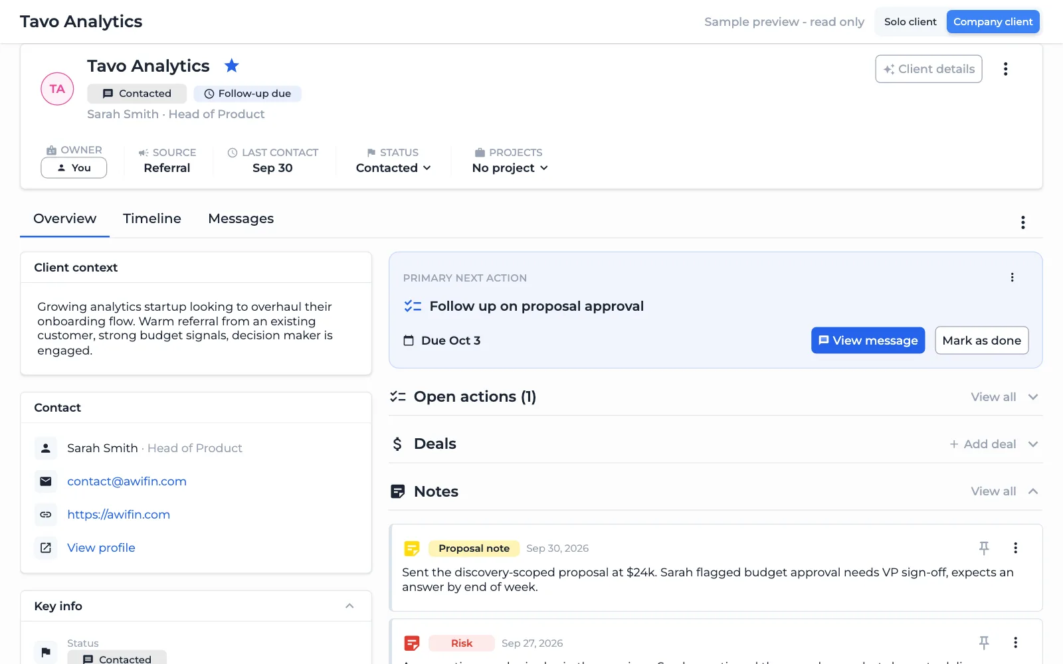This screenshot has height=664, width=1063.
Task: Open the Primary Next Action options menu
Action: point(1012,278)
